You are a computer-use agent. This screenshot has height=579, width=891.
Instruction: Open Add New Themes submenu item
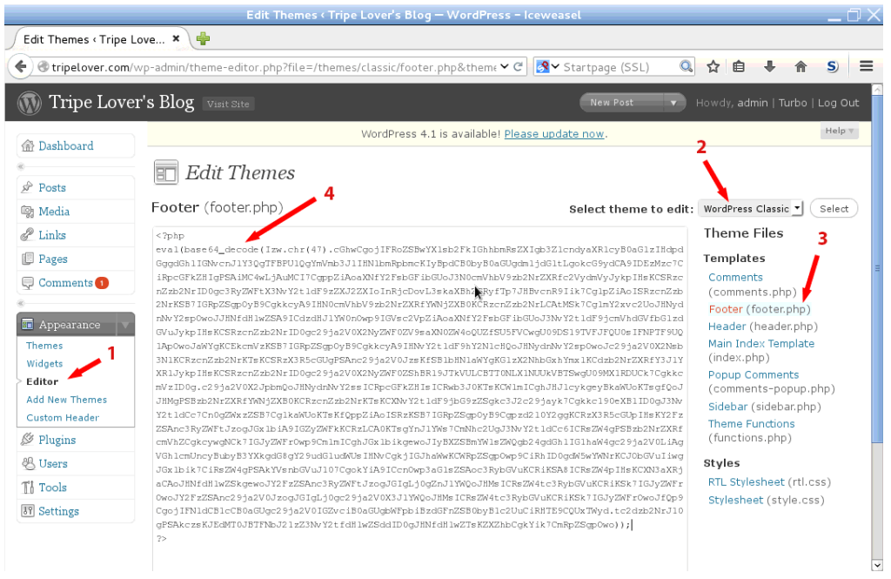click(x=66, y=400)
